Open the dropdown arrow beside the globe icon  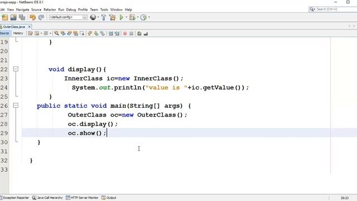click(x=98, y=17)
